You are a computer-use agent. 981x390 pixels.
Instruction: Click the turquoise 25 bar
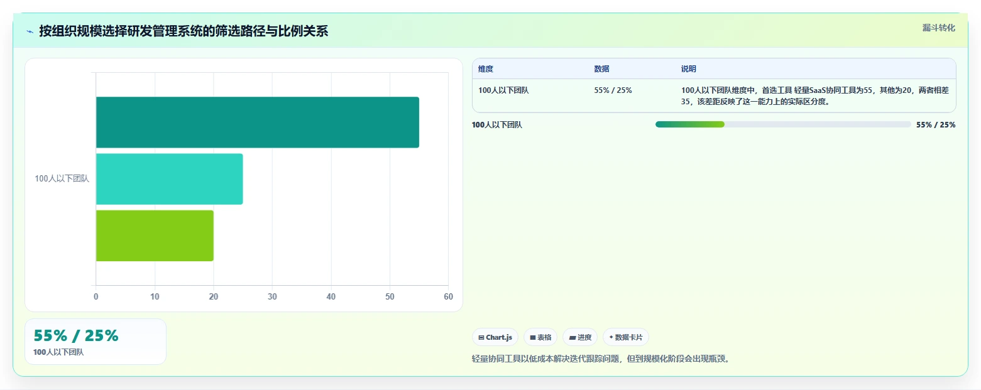click(169, 179)
